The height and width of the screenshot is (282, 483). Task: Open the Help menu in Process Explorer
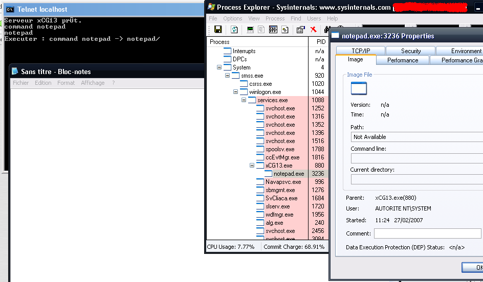point(333,18)
